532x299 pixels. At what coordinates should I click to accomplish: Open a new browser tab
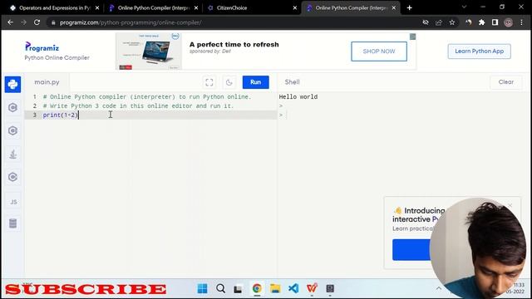(410, 7)
